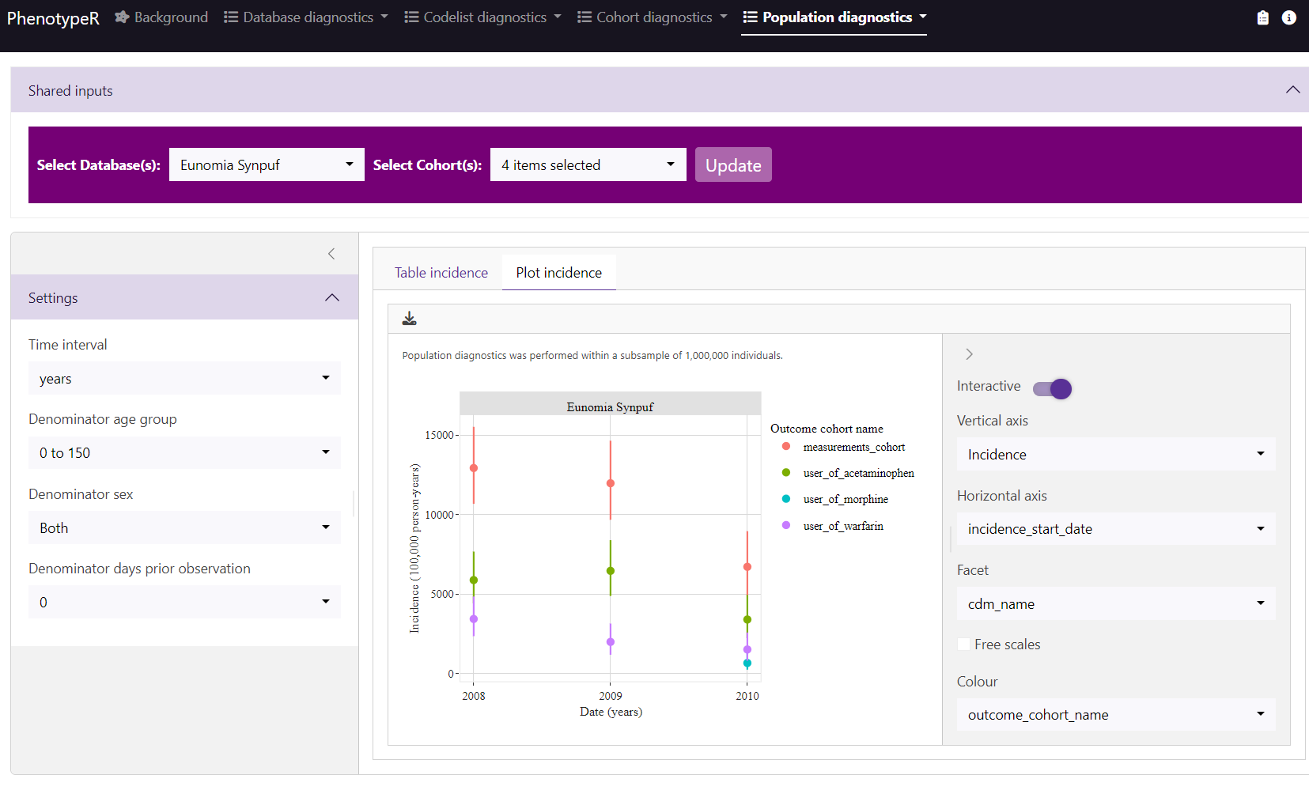Click the PhenotypeR brand logo

(x=53, y=18)
